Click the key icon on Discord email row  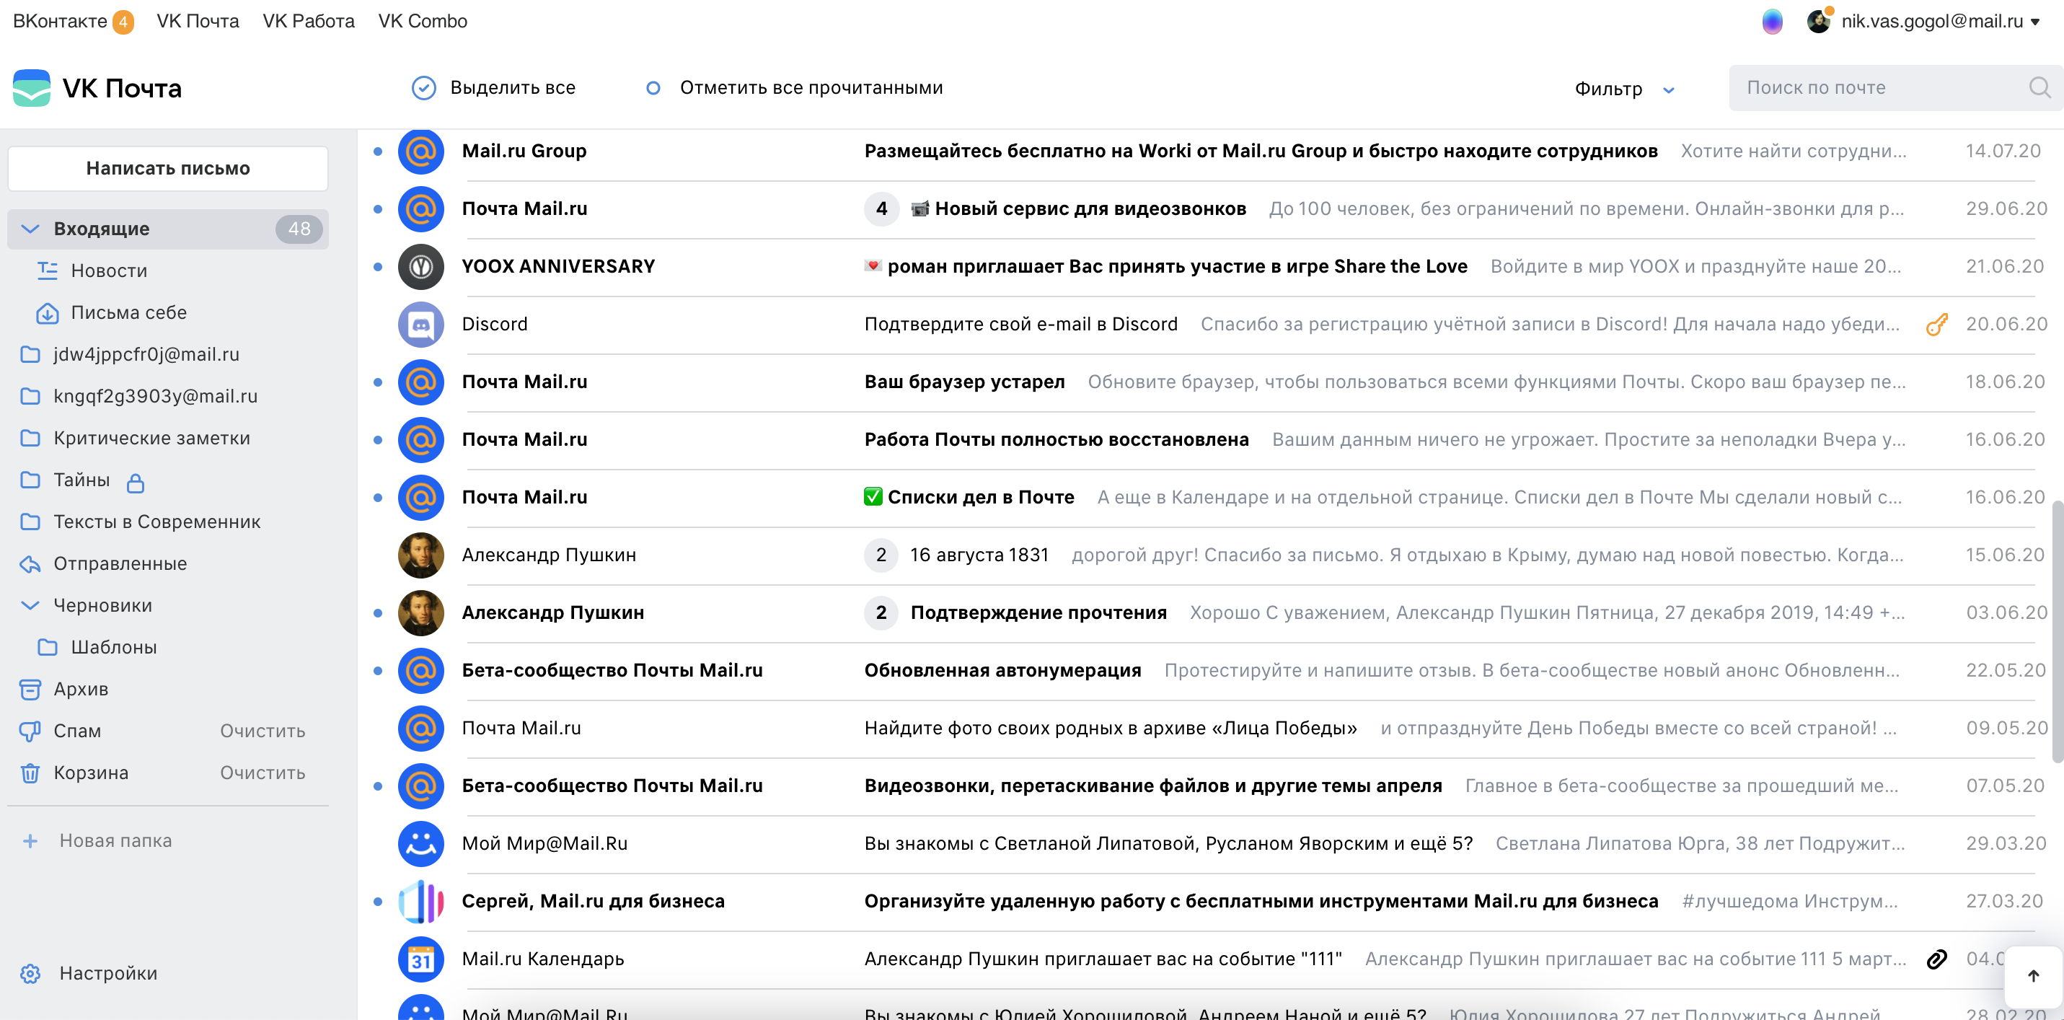(x=1936, y=325)
